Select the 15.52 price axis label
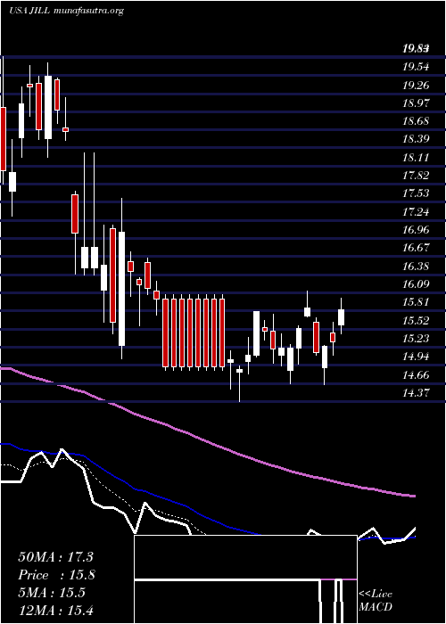 pyautogui.click(x=416, y=321)
